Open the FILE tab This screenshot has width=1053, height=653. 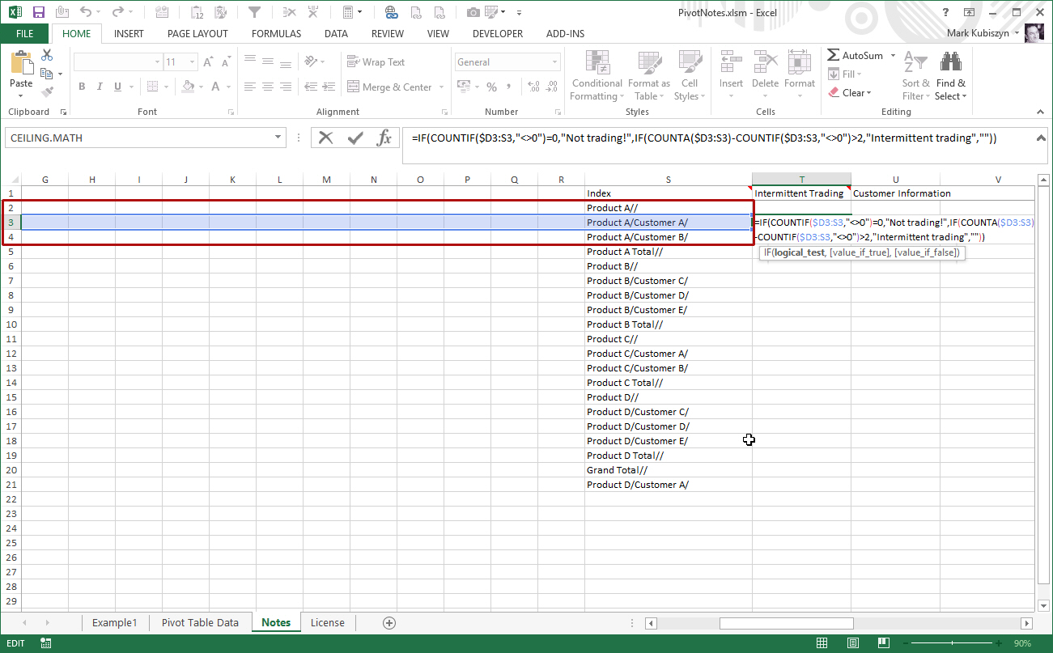(x=25, y=34)
